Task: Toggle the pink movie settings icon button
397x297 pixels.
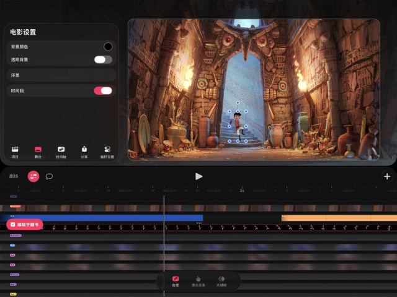Action: point(33,176)
